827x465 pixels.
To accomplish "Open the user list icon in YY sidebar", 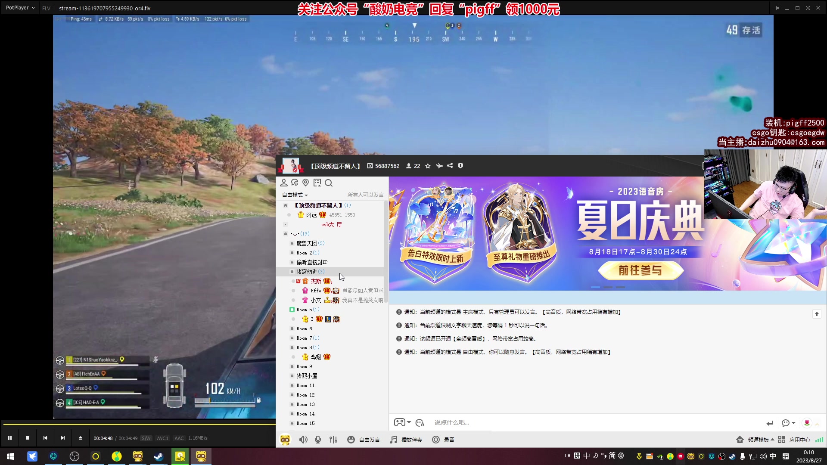I will (x=283, y=183).
